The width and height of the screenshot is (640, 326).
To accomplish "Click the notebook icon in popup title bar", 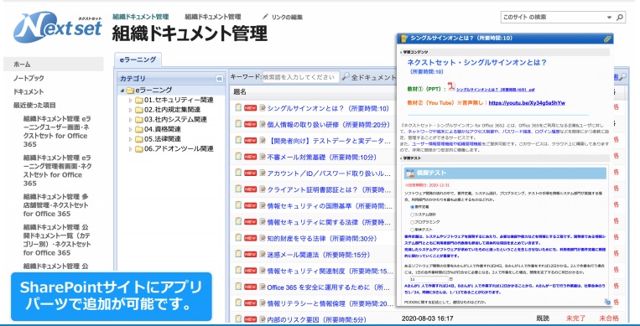I will tap(403, 39).
